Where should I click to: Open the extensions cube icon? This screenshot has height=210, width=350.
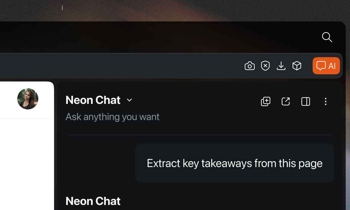297,66
